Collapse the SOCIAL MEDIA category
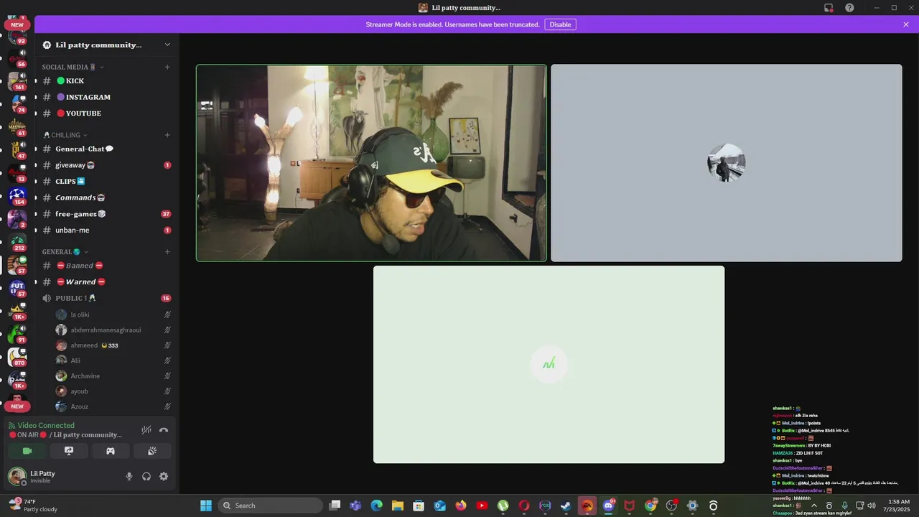919x517 pixels. pos(73,67)
